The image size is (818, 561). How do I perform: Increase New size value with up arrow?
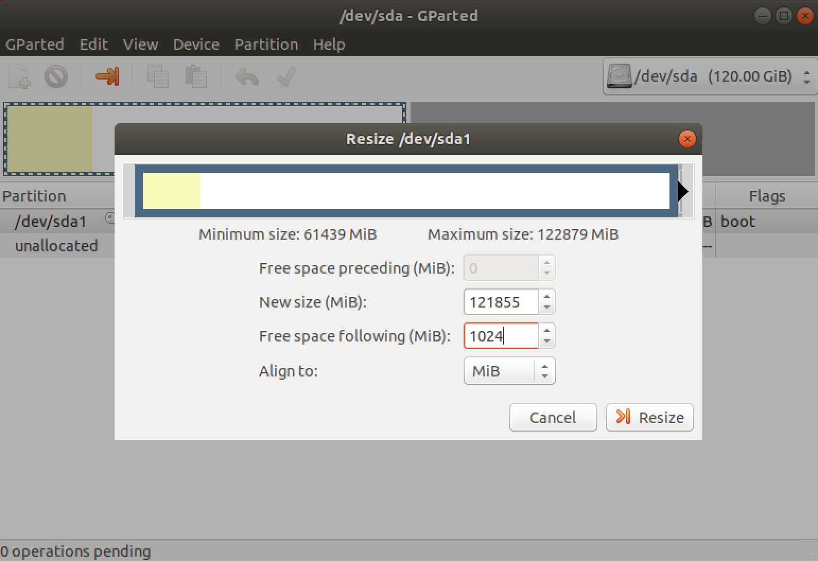546,296
